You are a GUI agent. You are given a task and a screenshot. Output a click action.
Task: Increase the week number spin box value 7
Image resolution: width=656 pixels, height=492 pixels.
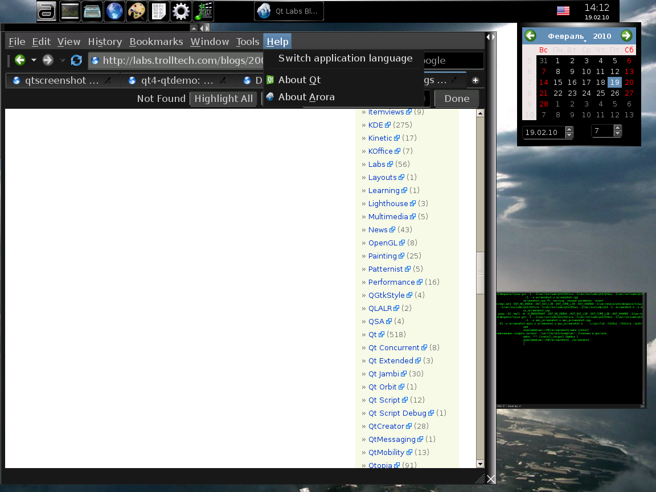pos(617,128)
